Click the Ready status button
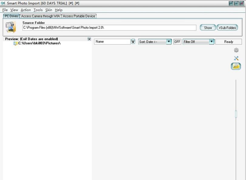This screenshot has width=246, height=180. tap(229, 42)
